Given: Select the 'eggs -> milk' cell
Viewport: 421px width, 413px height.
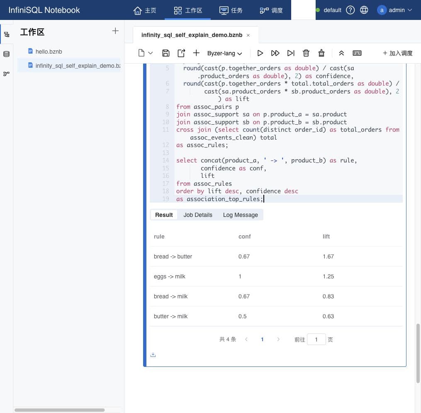Looking at the screenshot, I should 169,276.
